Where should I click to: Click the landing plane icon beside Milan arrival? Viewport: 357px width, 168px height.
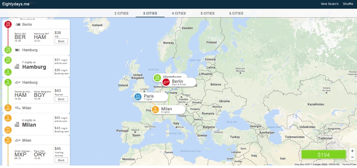pos(18,108)
